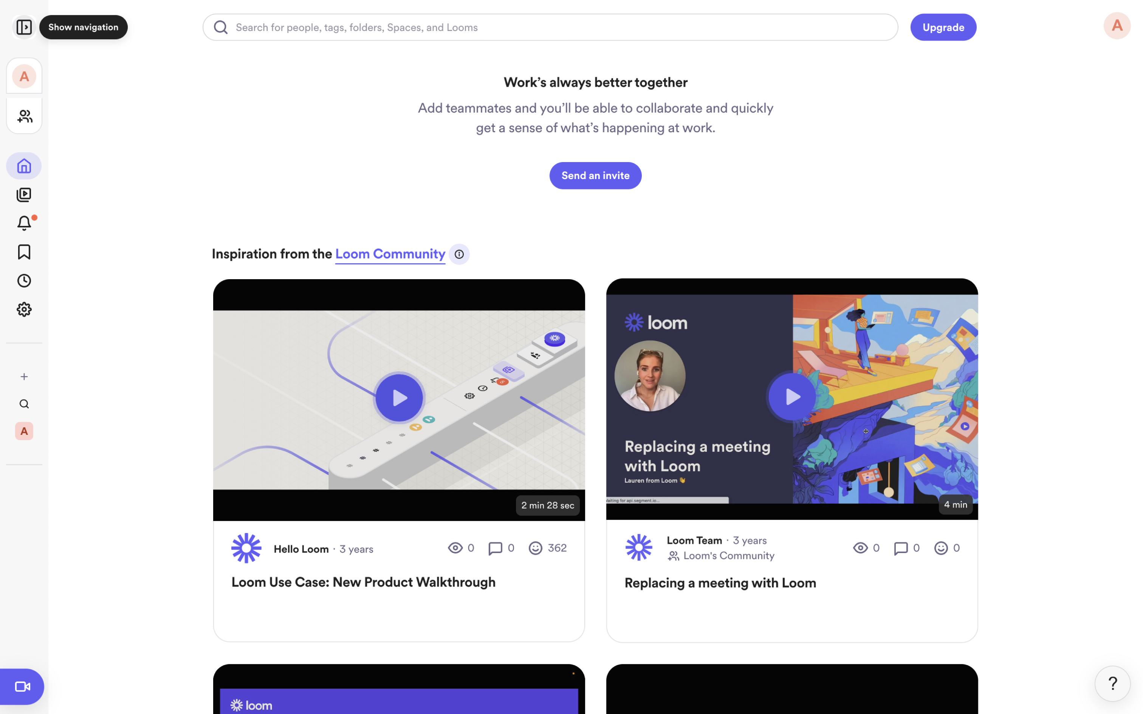Open the video Library icon
This screenshot has width=1143, height=714.
[x=24, y=195]
